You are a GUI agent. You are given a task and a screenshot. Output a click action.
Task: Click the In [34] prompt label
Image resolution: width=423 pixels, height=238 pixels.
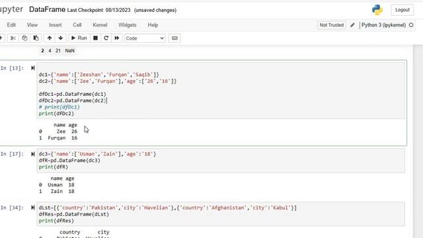pyautogui.click(x=12, y=208)
